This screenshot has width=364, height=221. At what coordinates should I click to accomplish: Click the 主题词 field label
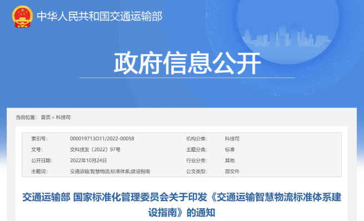pyautogui.click(x=39, y=172)
